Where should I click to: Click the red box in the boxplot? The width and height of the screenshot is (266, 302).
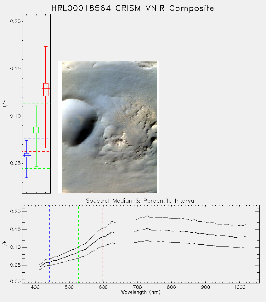point(46,90)
